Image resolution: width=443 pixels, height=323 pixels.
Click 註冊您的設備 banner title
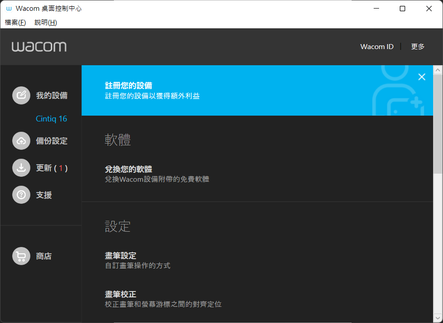point(129,85)
